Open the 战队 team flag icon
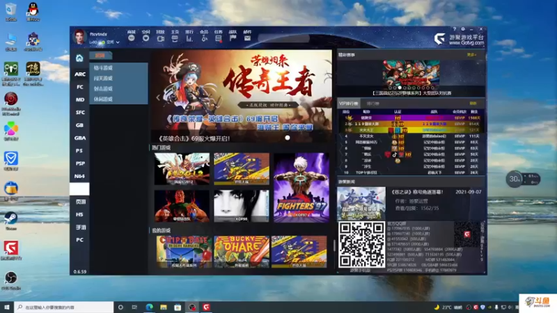The width and height of the screenshot is (557, 313). pyautogui.click(x=233, y=38)
